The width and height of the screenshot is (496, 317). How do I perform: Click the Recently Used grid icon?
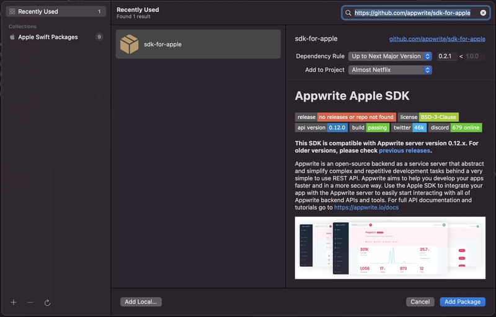12,12
